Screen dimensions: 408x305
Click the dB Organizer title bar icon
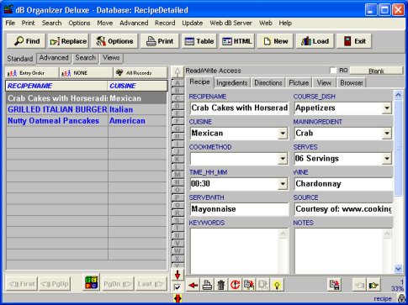[8, 10]
